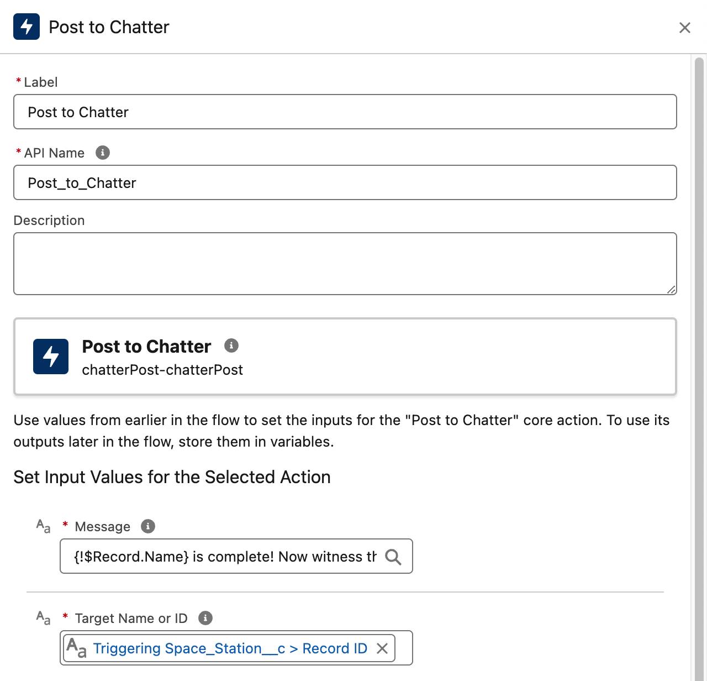
Task: Click the Label field caption
Action: [x=41, y=82]
